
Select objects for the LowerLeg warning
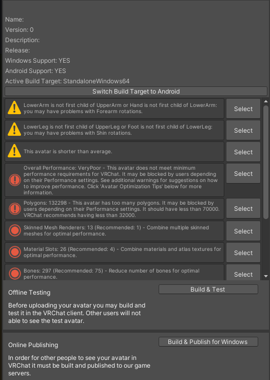point(243,130)
